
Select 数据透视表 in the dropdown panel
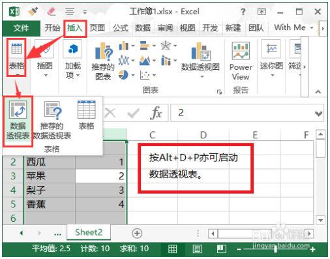pos(18,121)
